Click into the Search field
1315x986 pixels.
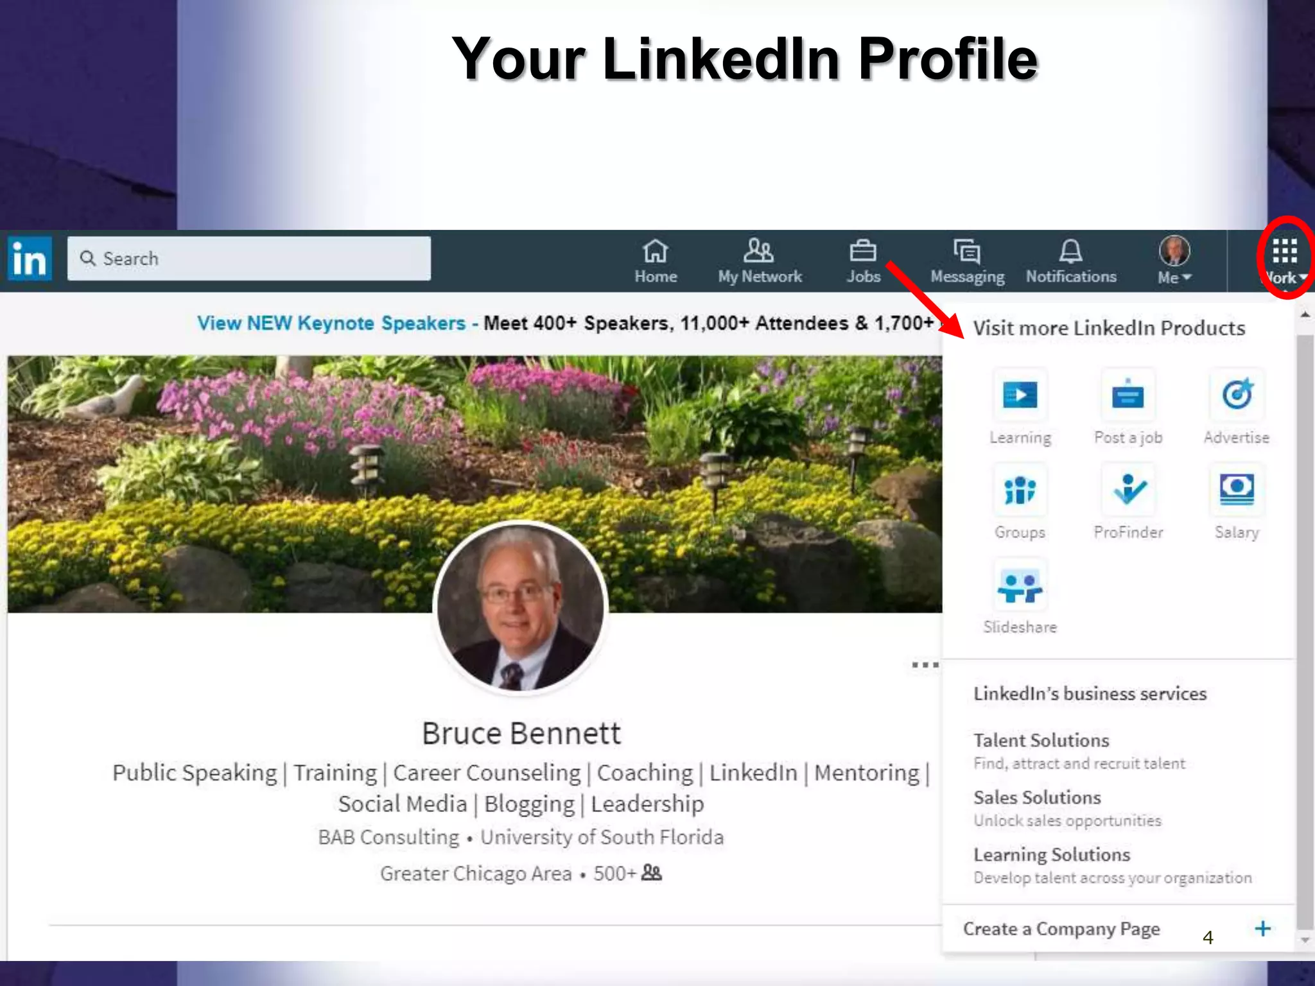click(x=249, y=258)
